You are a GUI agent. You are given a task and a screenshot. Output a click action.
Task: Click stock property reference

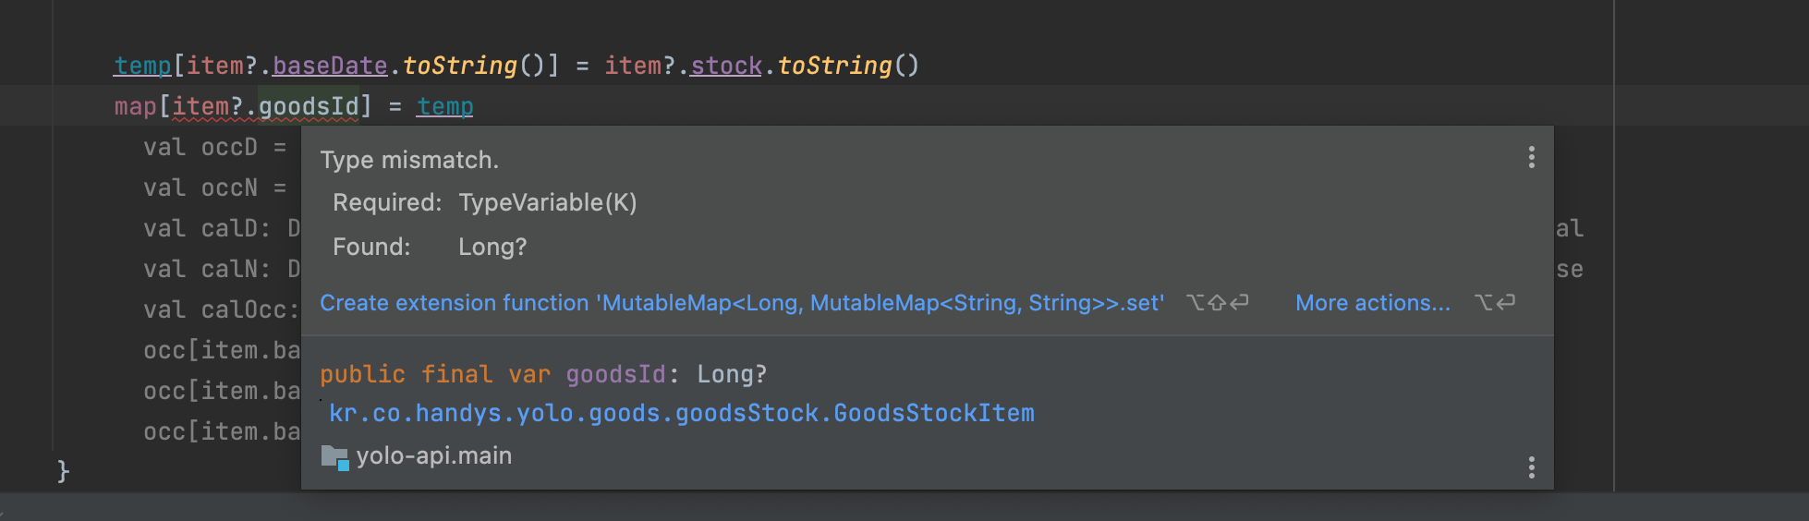click(726, 67)
